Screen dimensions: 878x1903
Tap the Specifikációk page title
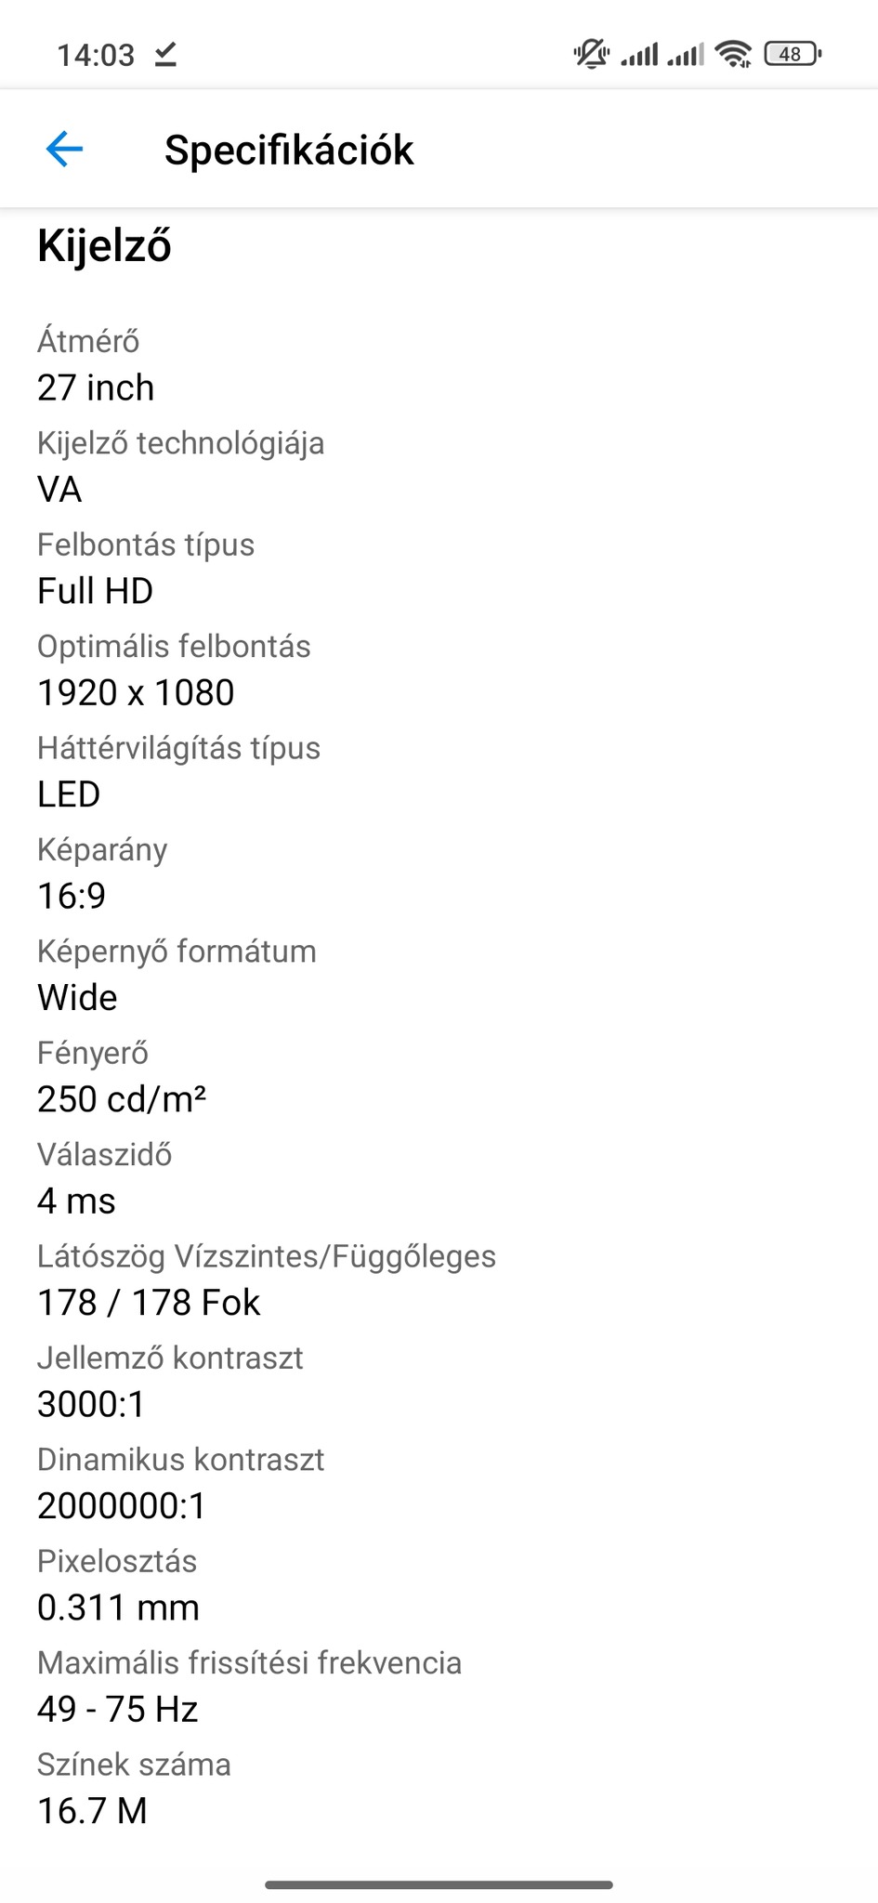(x=289, y=150)
